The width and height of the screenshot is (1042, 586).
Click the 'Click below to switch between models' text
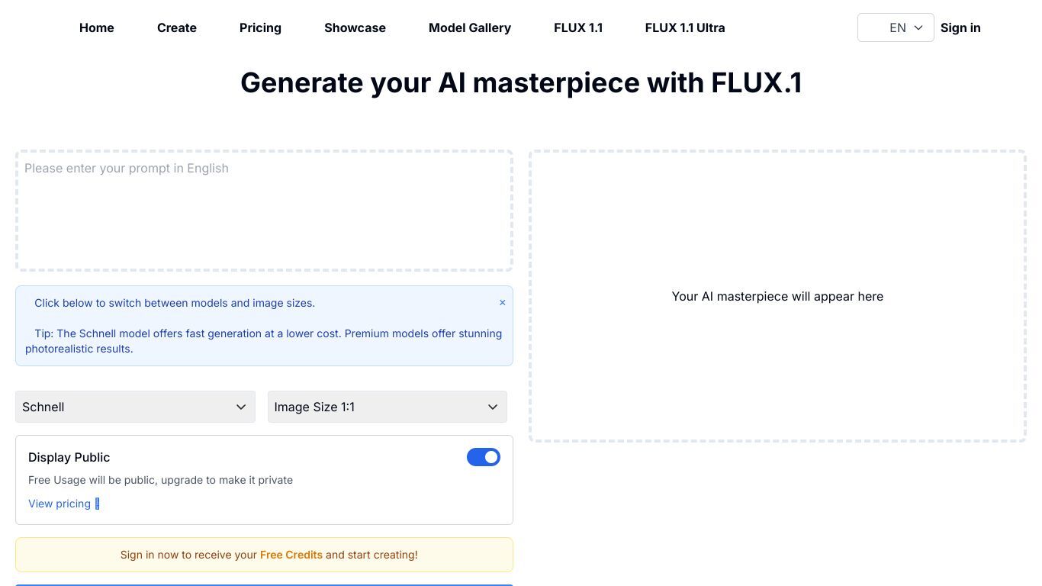[175, 303]
